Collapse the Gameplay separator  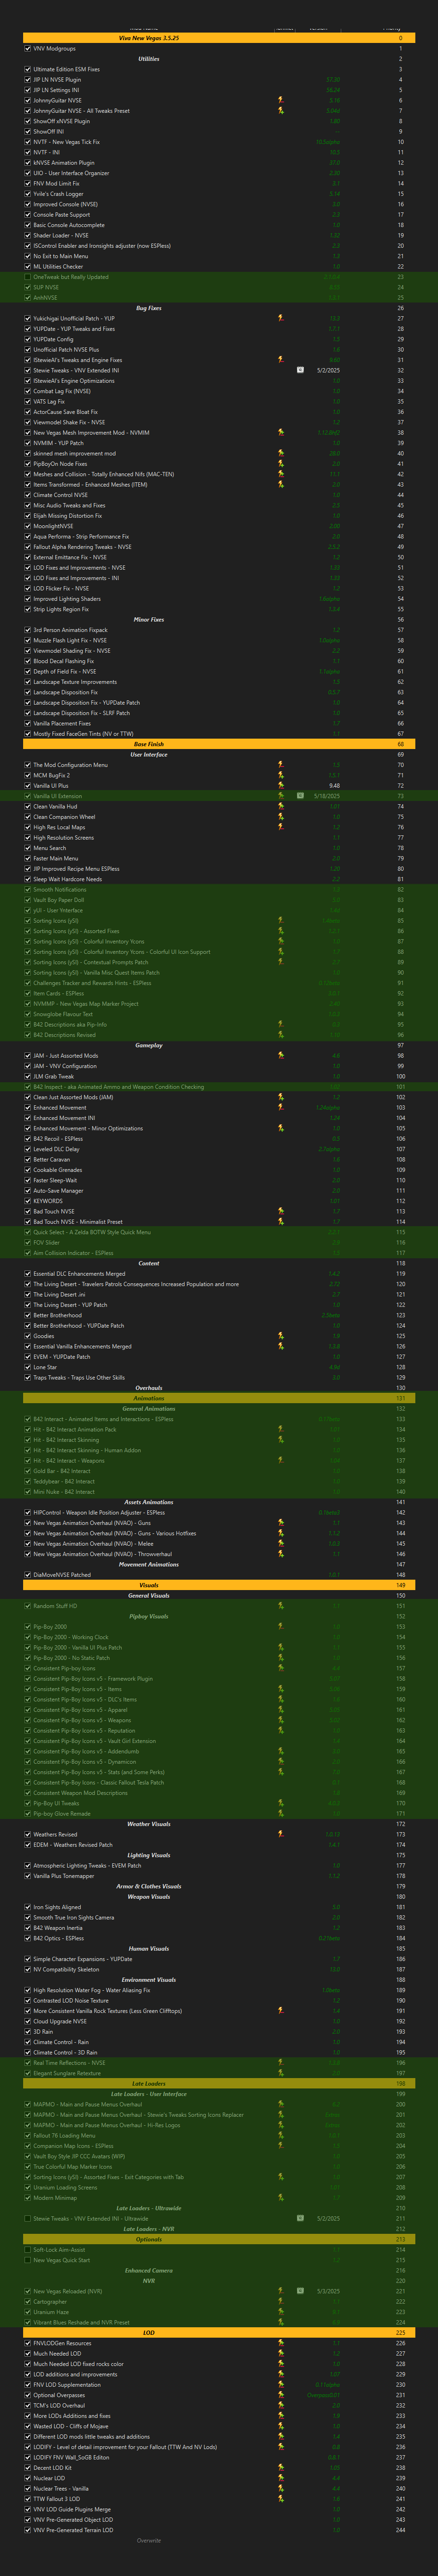[x=219, y=1045]
